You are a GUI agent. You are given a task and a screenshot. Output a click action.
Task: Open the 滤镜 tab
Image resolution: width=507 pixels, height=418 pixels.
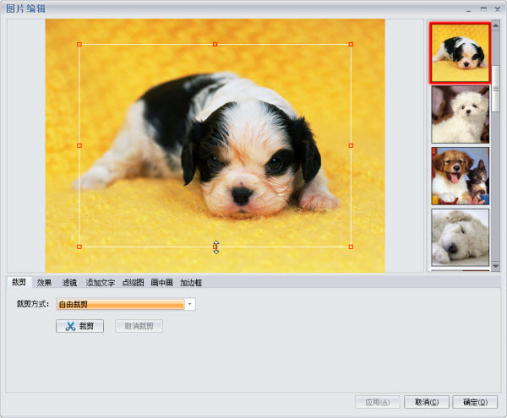pyautogui.click(x=69, y=283)
